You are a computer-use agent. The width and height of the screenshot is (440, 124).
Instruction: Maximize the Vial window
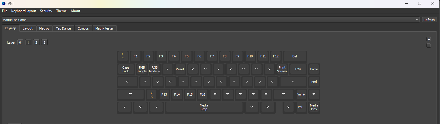tap(420, 3)
